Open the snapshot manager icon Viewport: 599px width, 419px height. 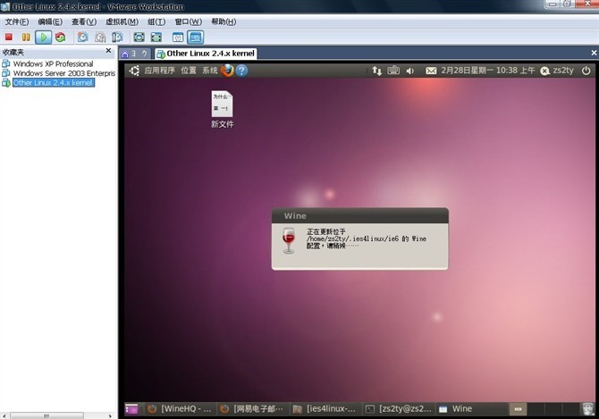(117, 37)
